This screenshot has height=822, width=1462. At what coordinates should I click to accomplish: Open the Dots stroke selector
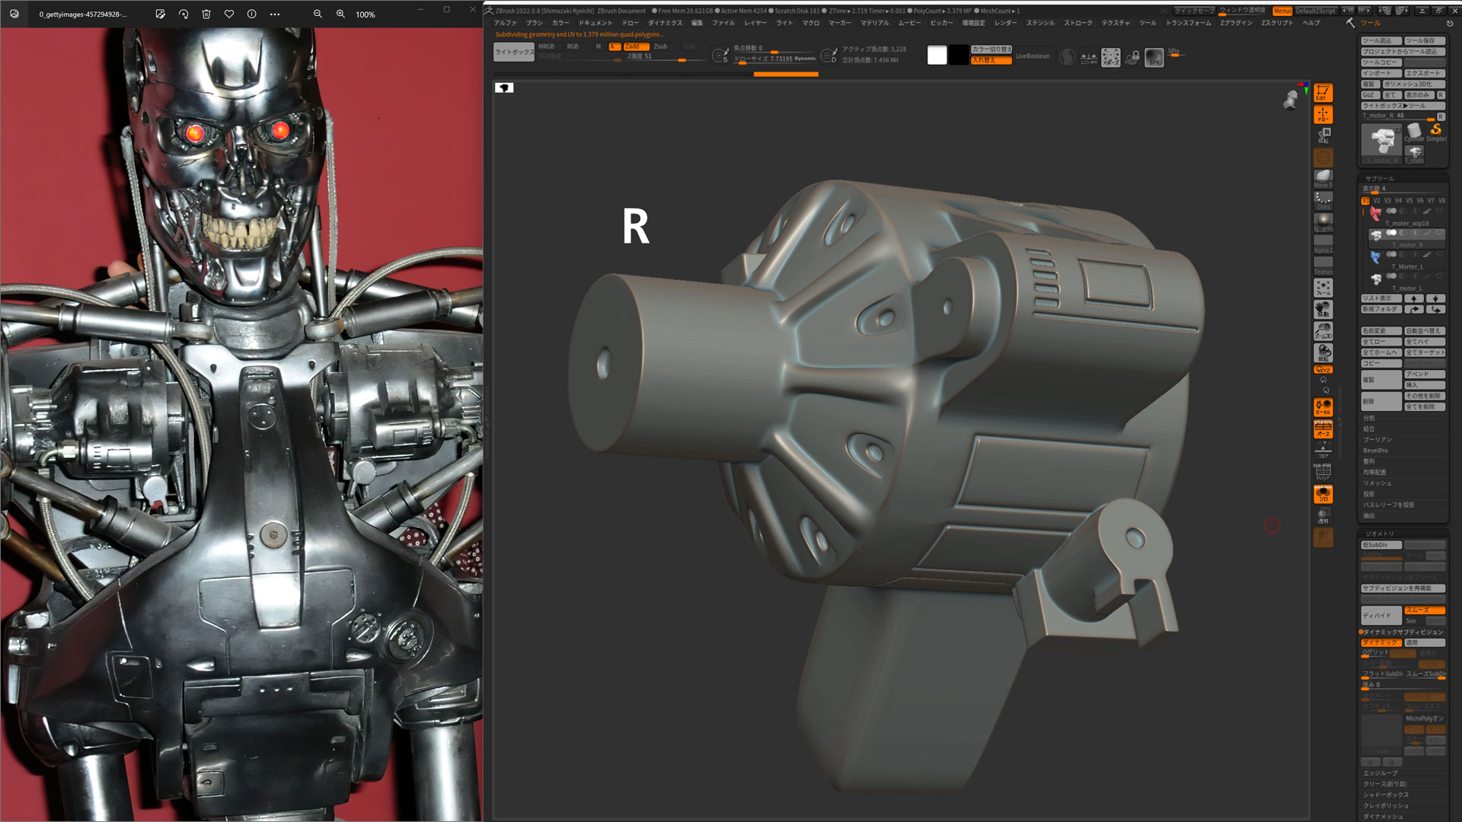tap(1323, 201)
